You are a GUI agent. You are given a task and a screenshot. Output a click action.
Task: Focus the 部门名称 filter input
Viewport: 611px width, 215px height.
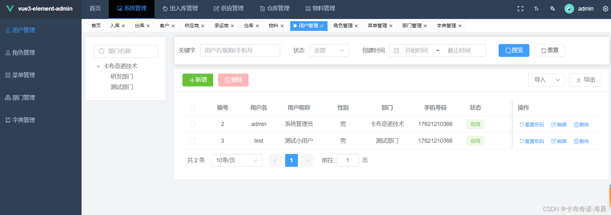126,51
